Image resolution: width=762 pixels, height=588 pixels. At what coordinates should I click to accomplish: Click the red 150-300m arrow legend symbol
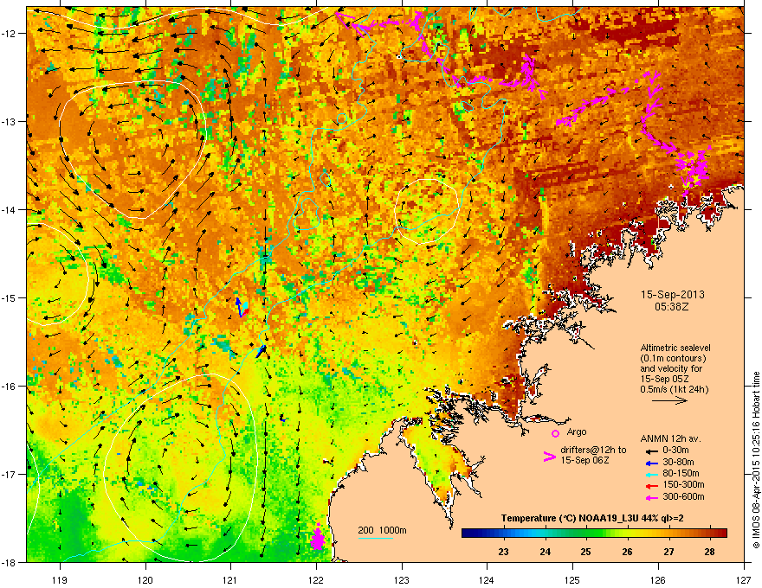651,486
